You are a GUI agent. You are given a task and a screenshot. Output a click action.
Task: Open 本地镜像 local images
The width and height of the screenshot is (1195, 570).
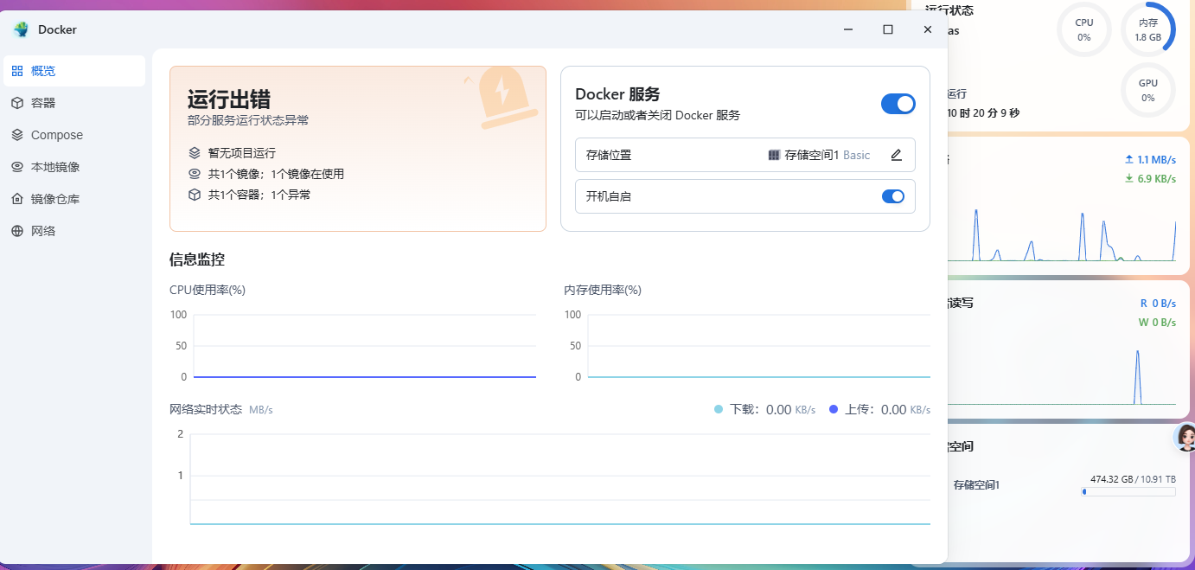point(74,167)
